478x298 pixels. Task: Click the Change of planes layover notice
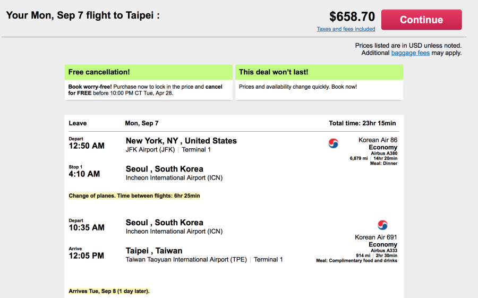[134, 196]
